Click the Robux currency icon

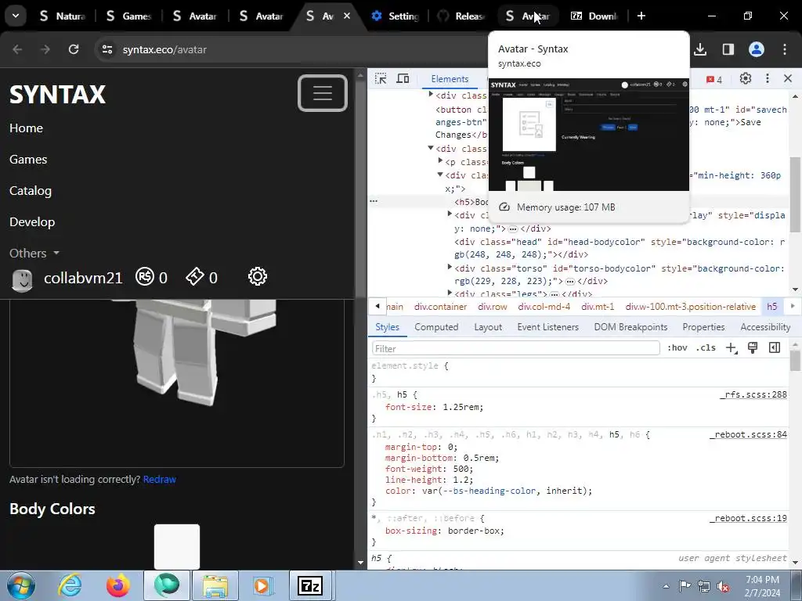145,276
